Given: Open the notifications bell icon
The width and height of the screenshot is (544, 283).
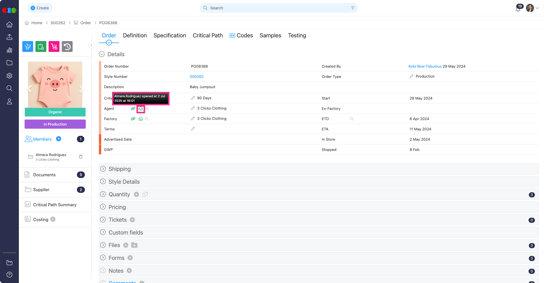Looking at the screenshot, I should (x=518, y=9).
